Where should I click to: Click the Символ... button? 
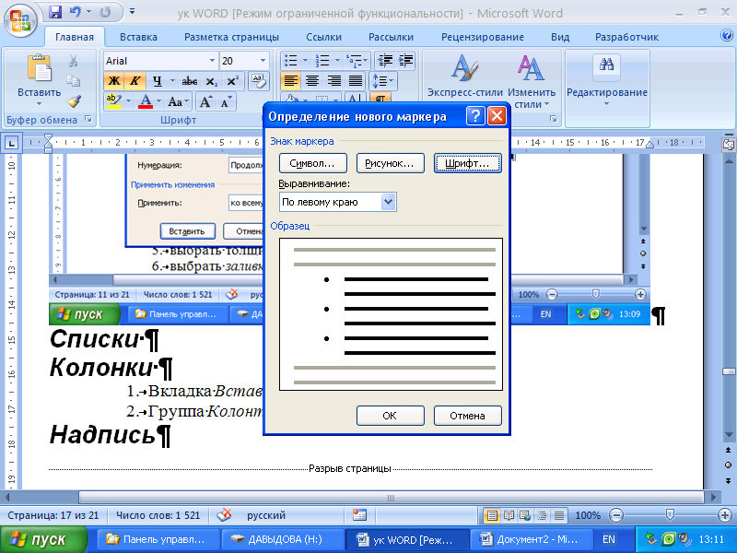click(x=312, y=163)
